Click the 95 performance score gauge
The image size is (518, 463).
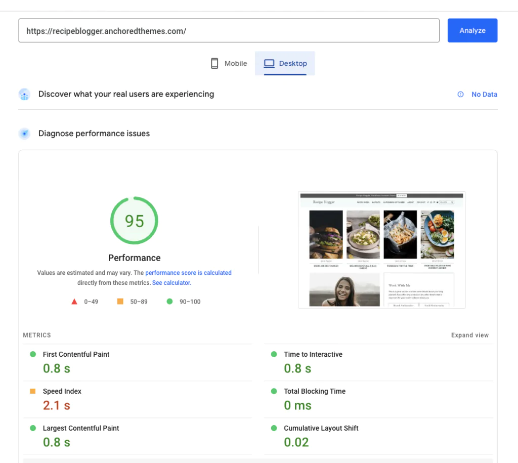tap(134, 221)
